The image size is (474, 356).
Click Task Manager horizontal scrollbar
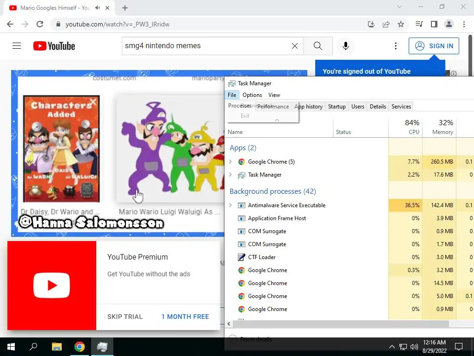[x=340, y=324]
